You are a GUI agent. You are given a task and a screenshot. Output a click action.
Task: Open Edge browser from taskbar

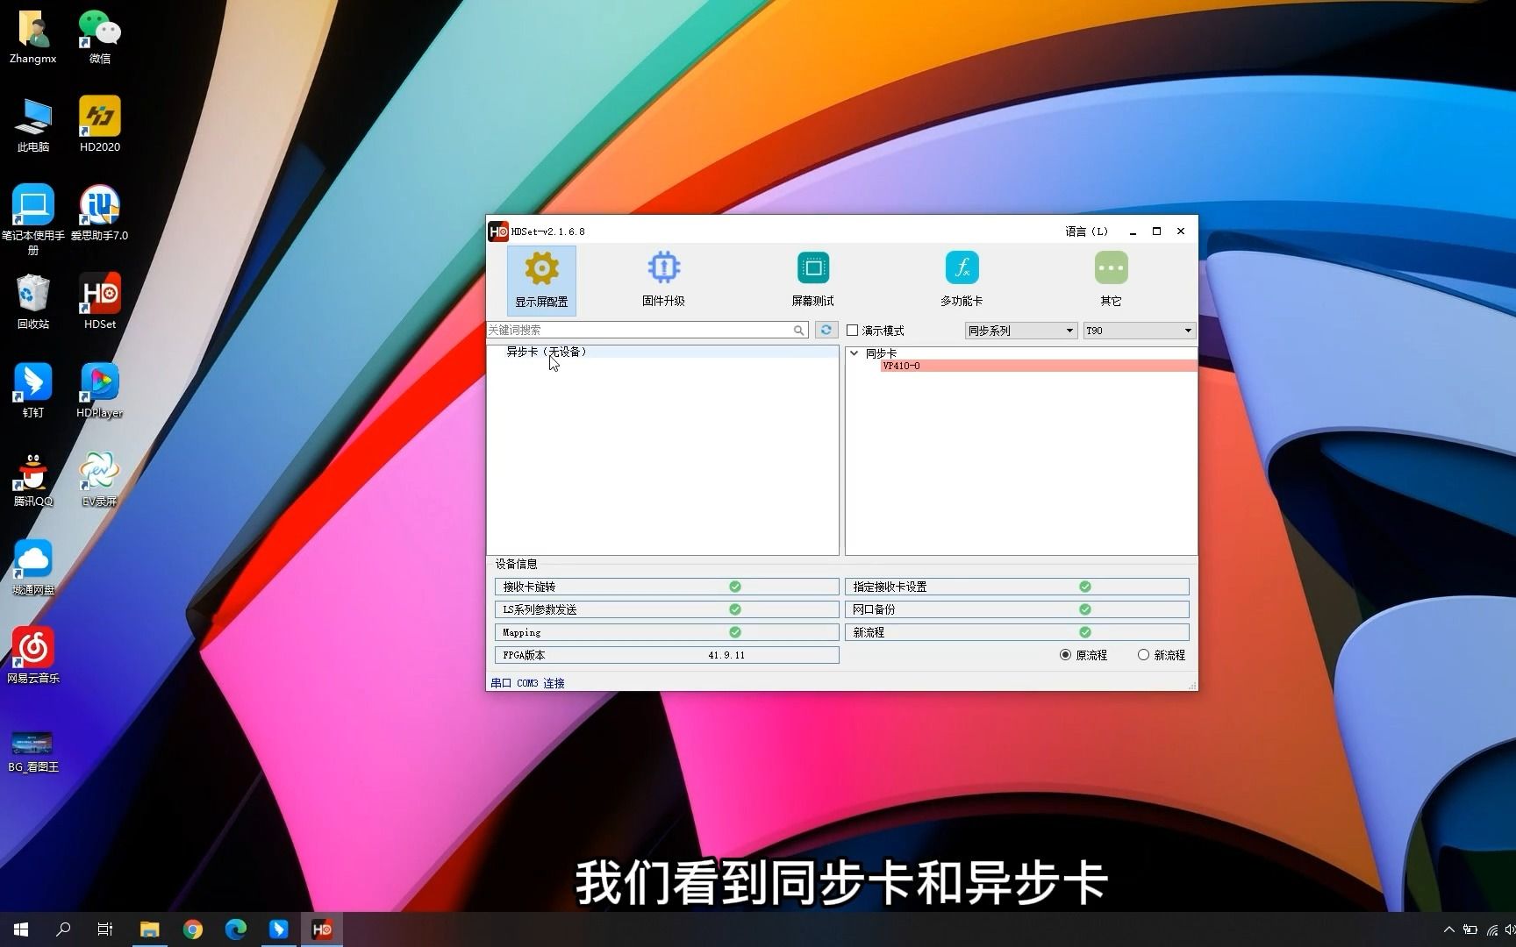coord(236,929)
